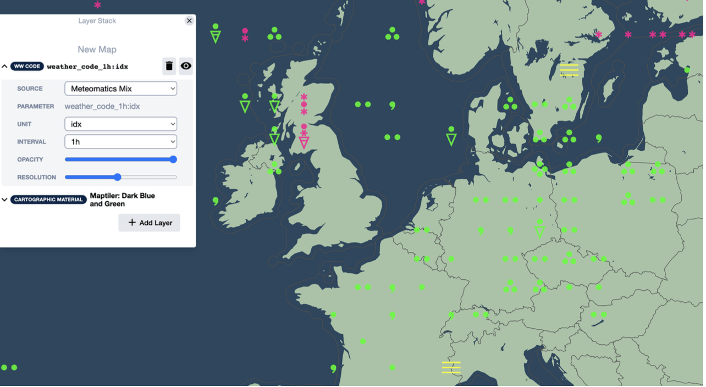Click the Cartographic Material badge

[49, 200]
